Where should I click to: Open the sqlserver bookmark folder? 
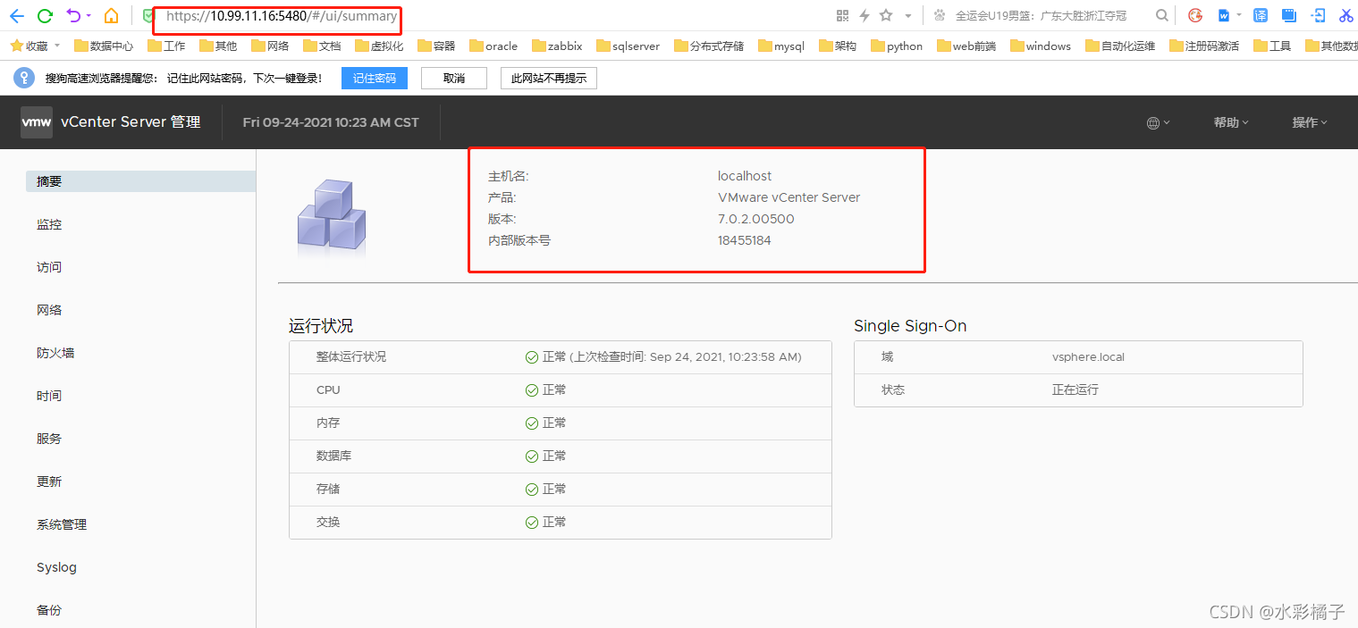(x=628, y=46)
